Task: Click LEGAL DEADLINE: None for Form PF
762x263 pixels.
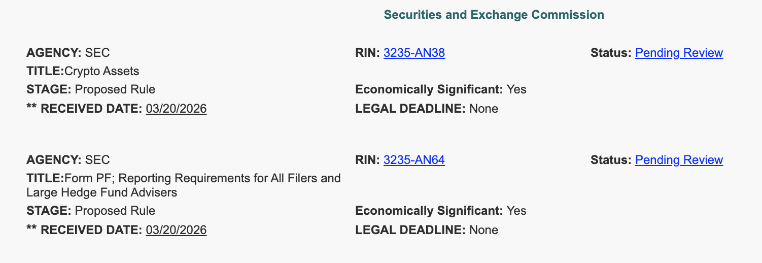Action: (427, 230)
